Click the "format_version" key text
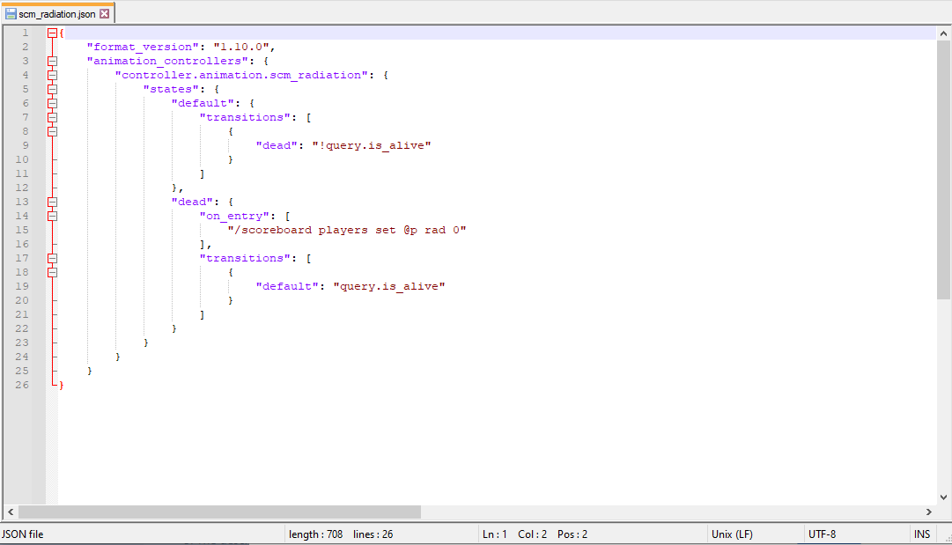 tap(143, 47)
